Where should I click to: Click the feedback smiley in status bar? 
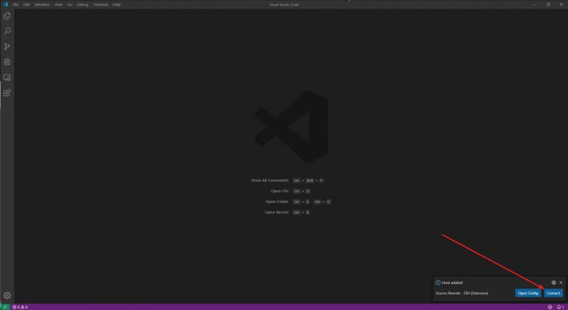coord(550,307)
